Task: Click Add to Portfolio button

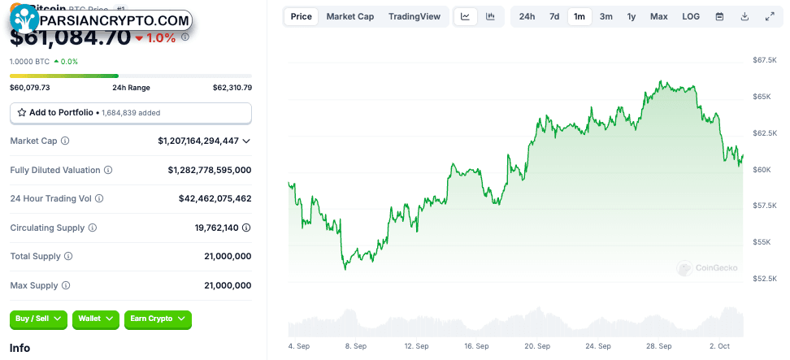Action: [x=131, y=113]
